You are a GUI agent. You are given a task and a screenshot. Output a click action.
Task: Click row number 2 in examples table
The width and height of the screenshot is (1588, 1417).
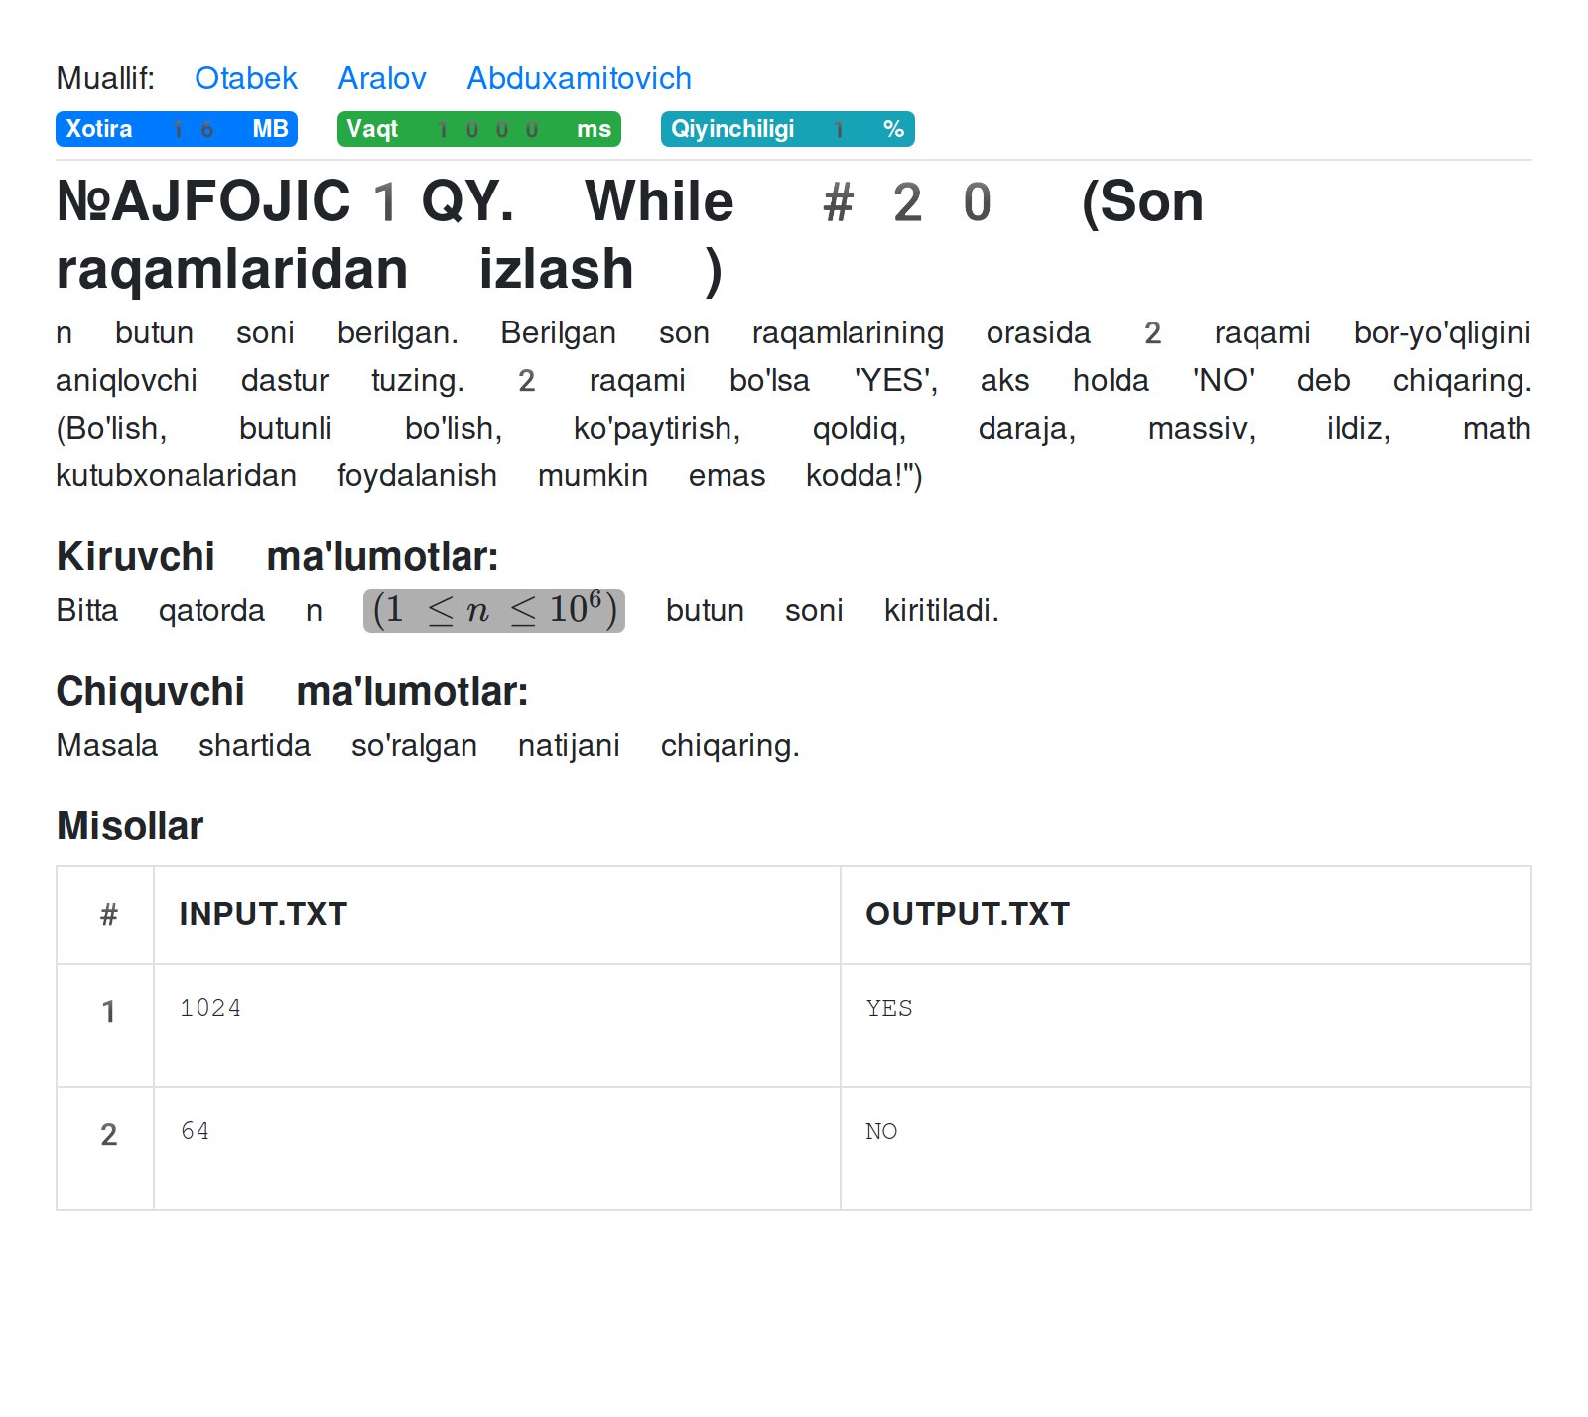(x=108, y=1134)
